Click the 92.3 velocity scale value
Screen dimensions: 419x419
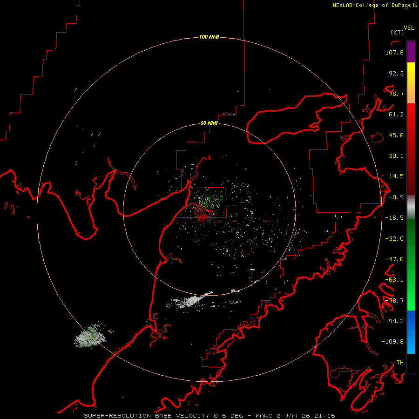pyautogui.click(x=396, y=73)
